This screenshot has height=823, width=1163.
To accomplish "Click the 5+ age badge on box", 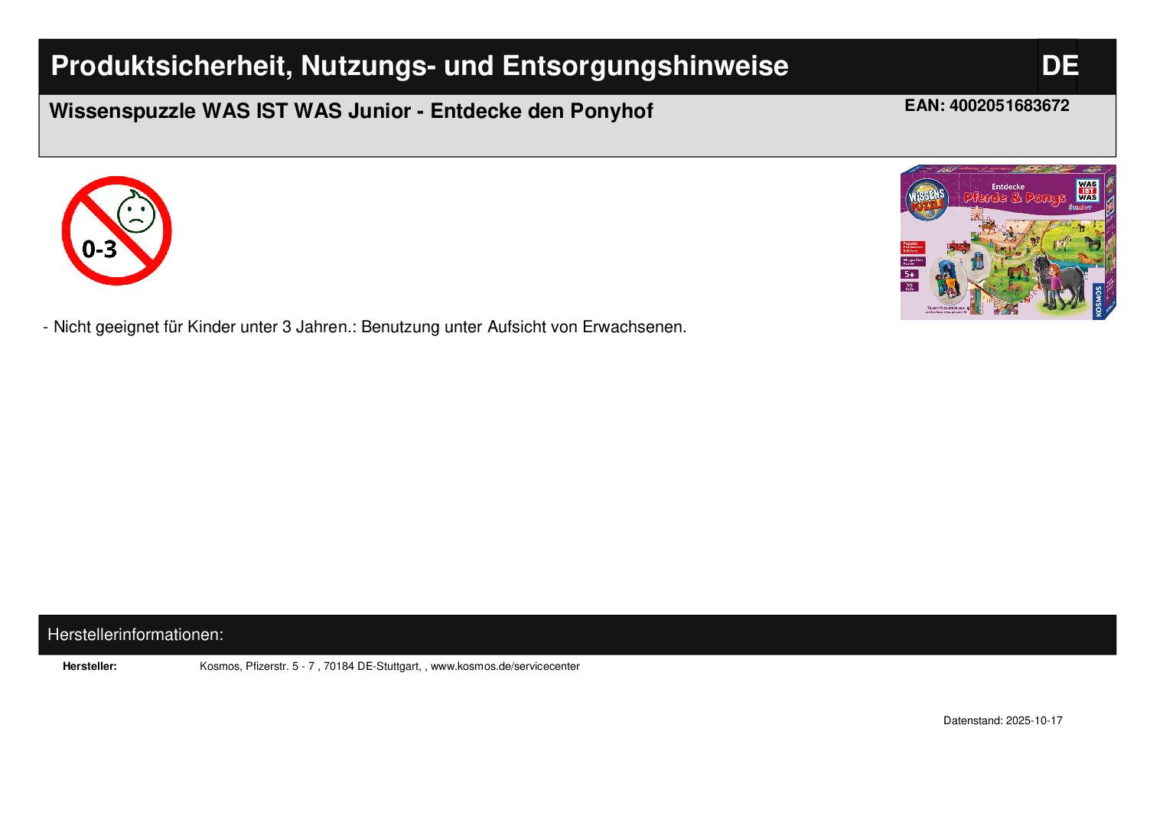I will pos(909,273).
